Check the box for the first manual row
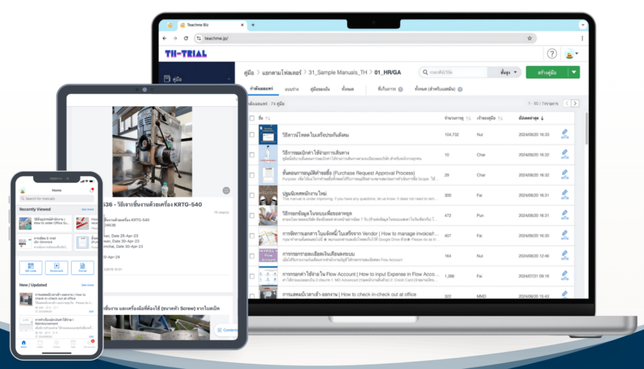 click(x=252, y=135)
